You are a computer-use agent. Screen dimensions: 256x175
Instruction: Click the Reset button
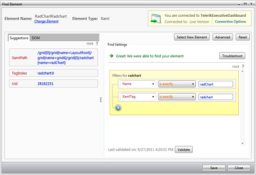tap(243, 37)
